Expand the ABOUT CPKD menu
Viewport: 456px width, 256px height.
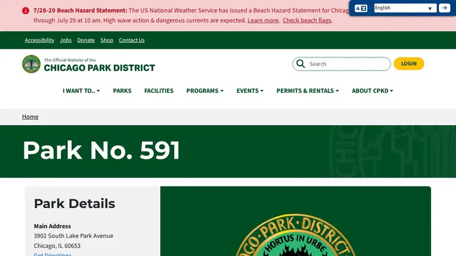coord(373,90)
